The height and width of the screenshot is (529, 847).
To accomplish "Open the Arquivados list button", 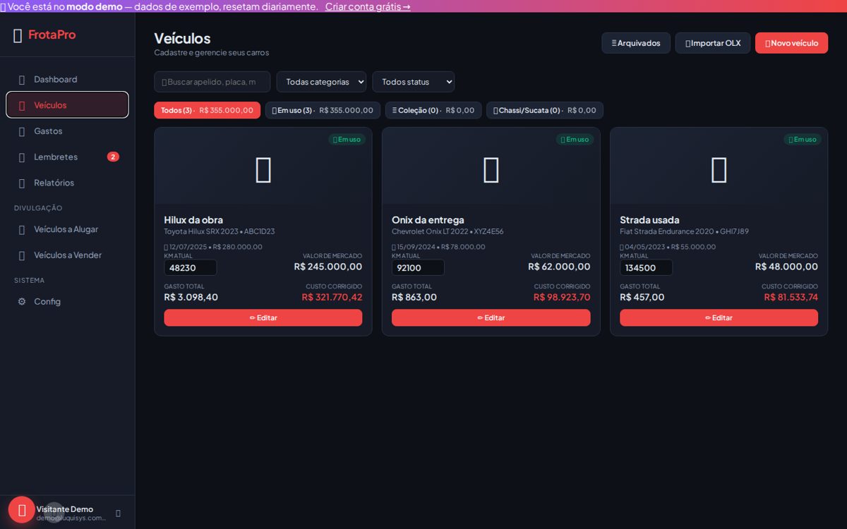I will (x=636, y=43).
